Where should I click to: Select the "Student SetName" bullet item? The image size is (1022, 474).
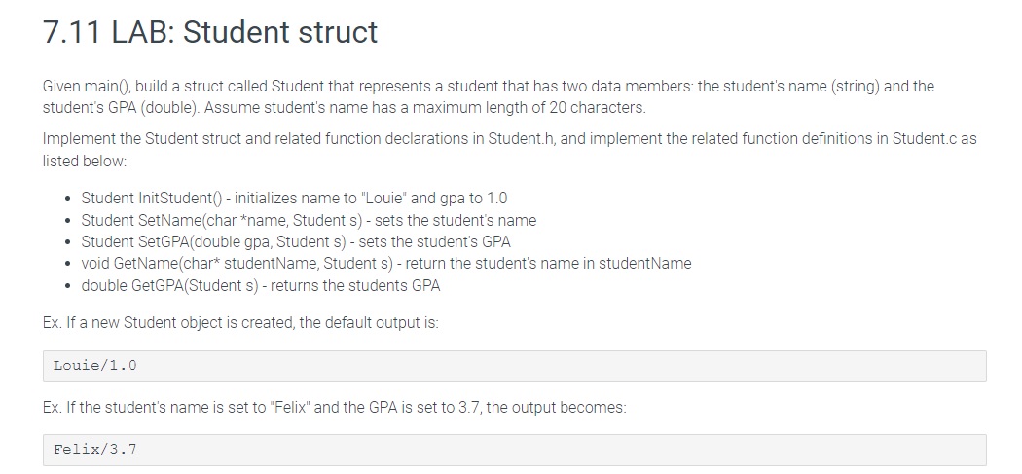(309, 220)
